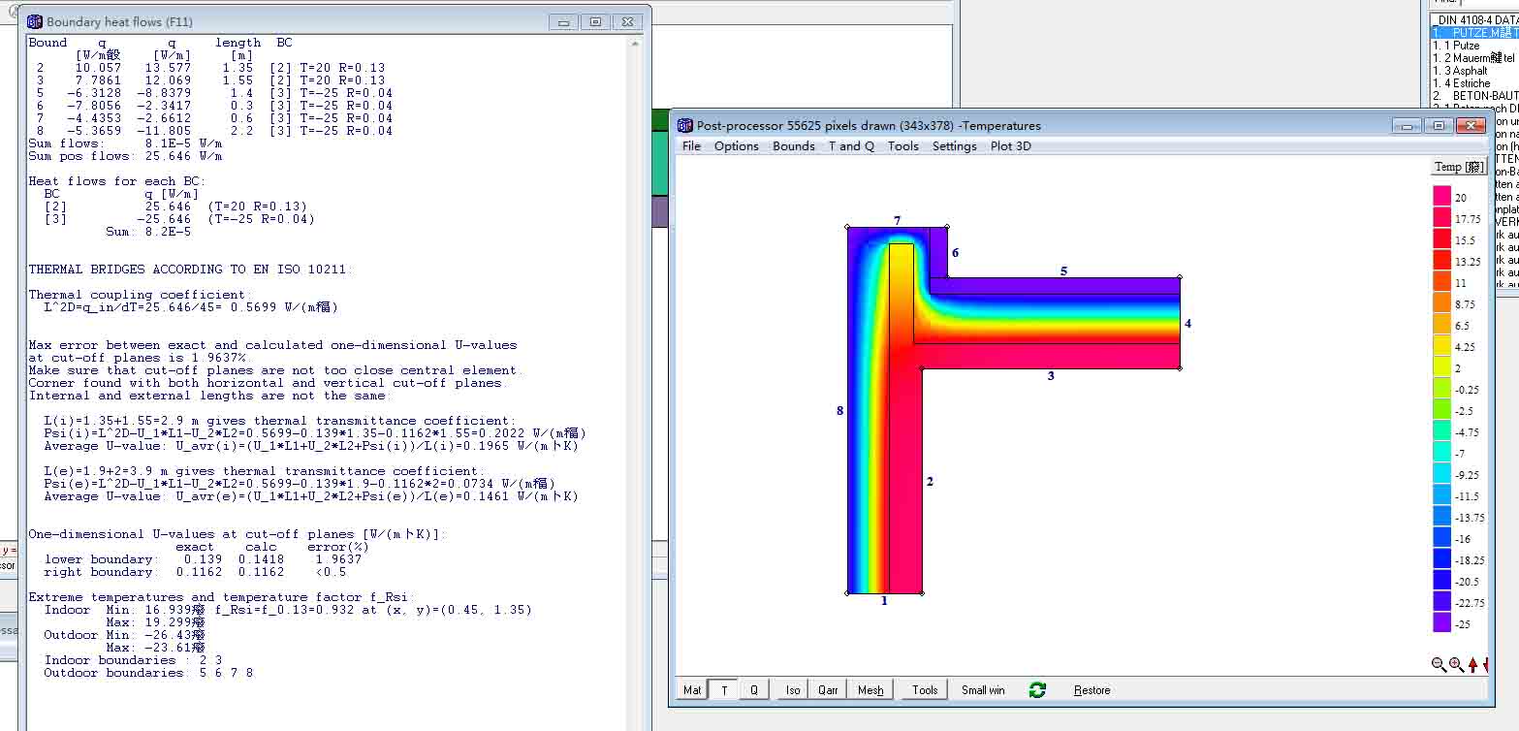Toggle the T temperature view button

(723, 690)
